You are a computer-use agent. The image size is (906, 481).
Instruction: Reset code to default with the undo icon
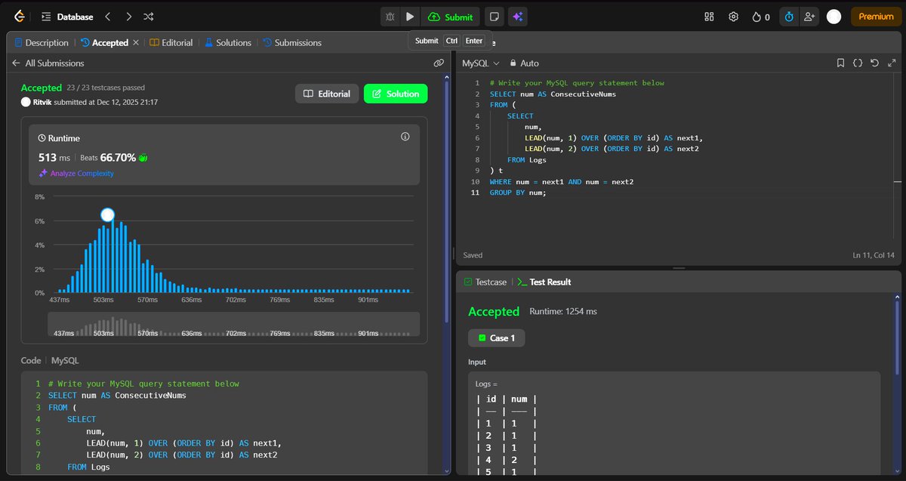(x=874, y=63)
